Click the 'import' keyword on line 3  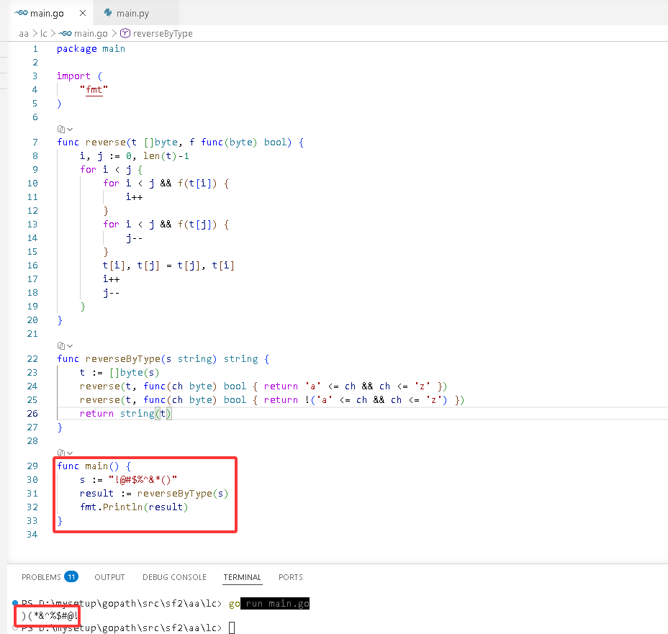coord(73,76)
